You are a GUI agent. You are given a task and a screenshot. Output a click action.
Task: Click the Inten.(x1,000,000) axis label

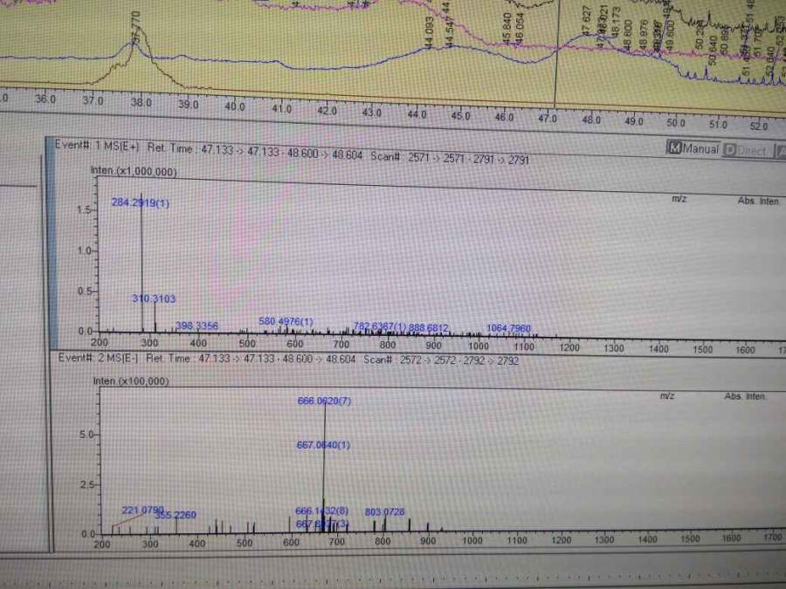(134, 171)
